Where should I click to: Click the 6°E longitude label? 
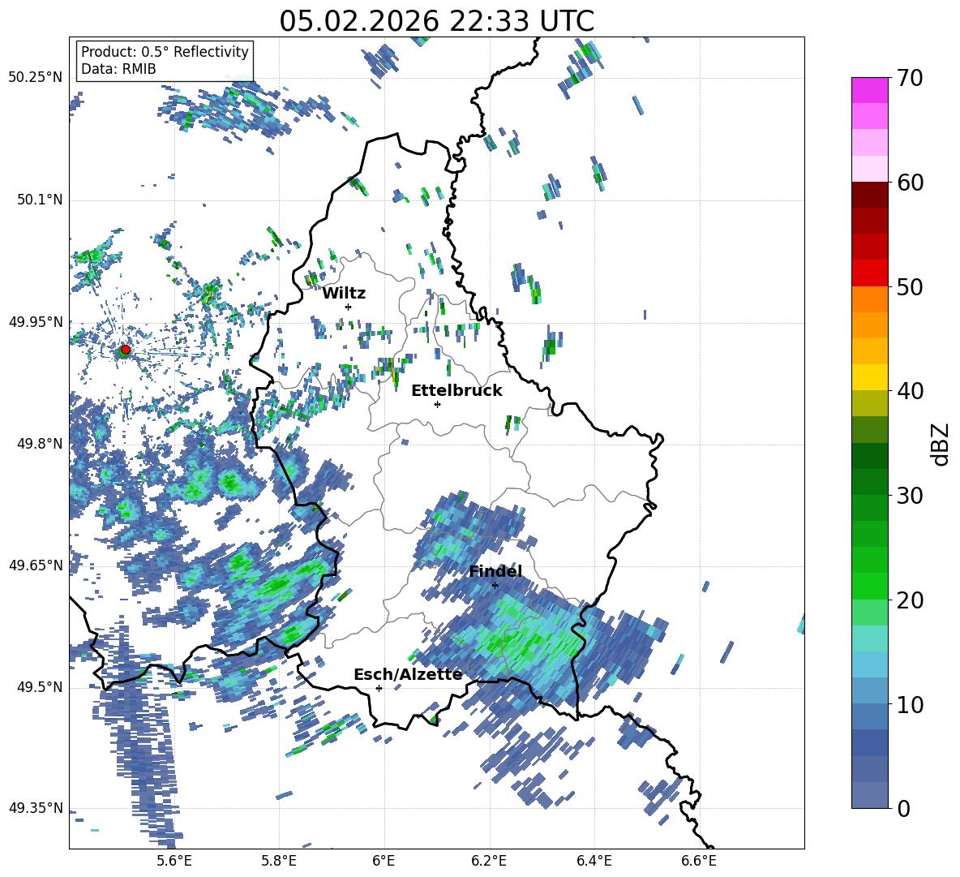(384, 861)
